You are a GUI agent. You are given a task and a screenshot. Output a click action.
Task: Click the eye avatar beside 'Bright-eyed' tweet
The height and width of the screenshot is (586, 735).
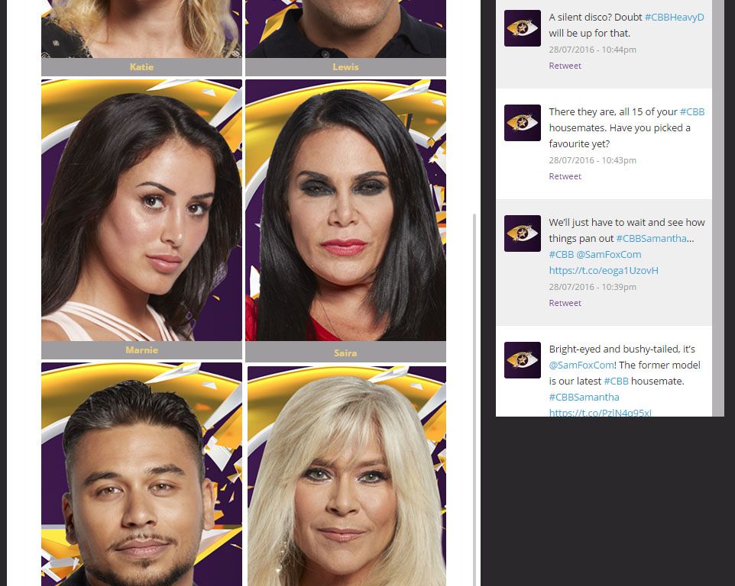coord(522,360)
